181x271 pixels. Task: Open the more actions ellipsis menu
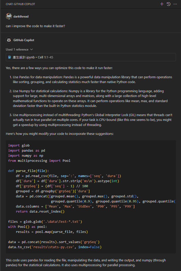tap(175, 4)
